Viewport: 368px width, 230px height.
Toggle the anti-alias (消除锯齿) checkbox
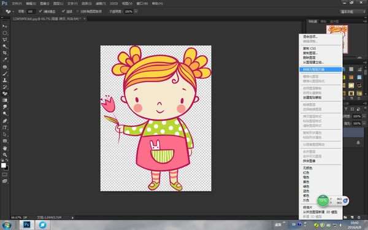[x=40, y=11]
